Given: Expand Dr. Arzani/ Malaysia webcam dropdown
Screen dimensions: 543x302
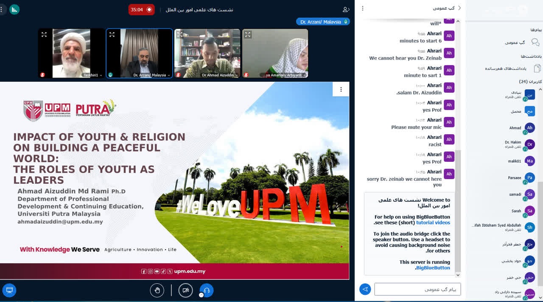Looking at the screenshot, I should (169, 75).
